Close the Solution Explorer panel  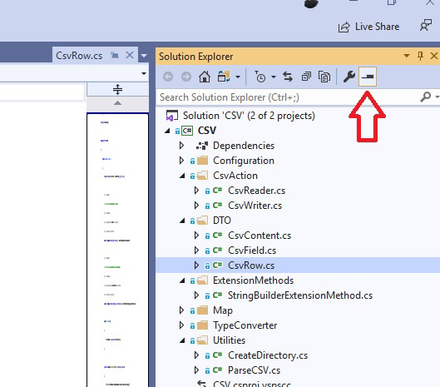pos(434,56)
